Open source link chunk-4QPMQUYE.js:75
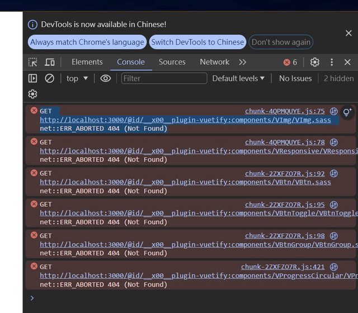Screen dimensions: 358x313 285,111
